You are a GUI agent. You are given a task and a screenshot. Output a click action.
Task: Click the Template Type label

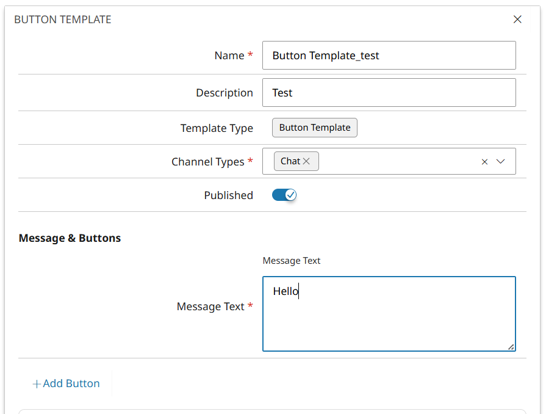point(217,128)
